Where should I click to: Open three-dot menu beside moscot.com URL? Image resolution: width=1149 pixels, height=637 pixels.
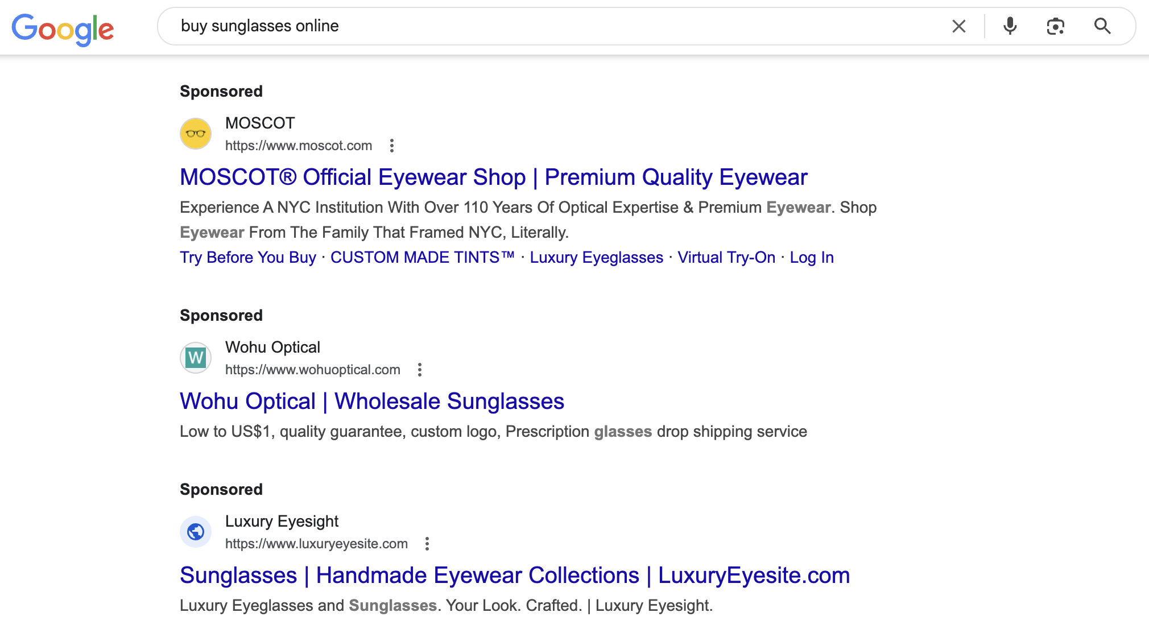point(391,146)
